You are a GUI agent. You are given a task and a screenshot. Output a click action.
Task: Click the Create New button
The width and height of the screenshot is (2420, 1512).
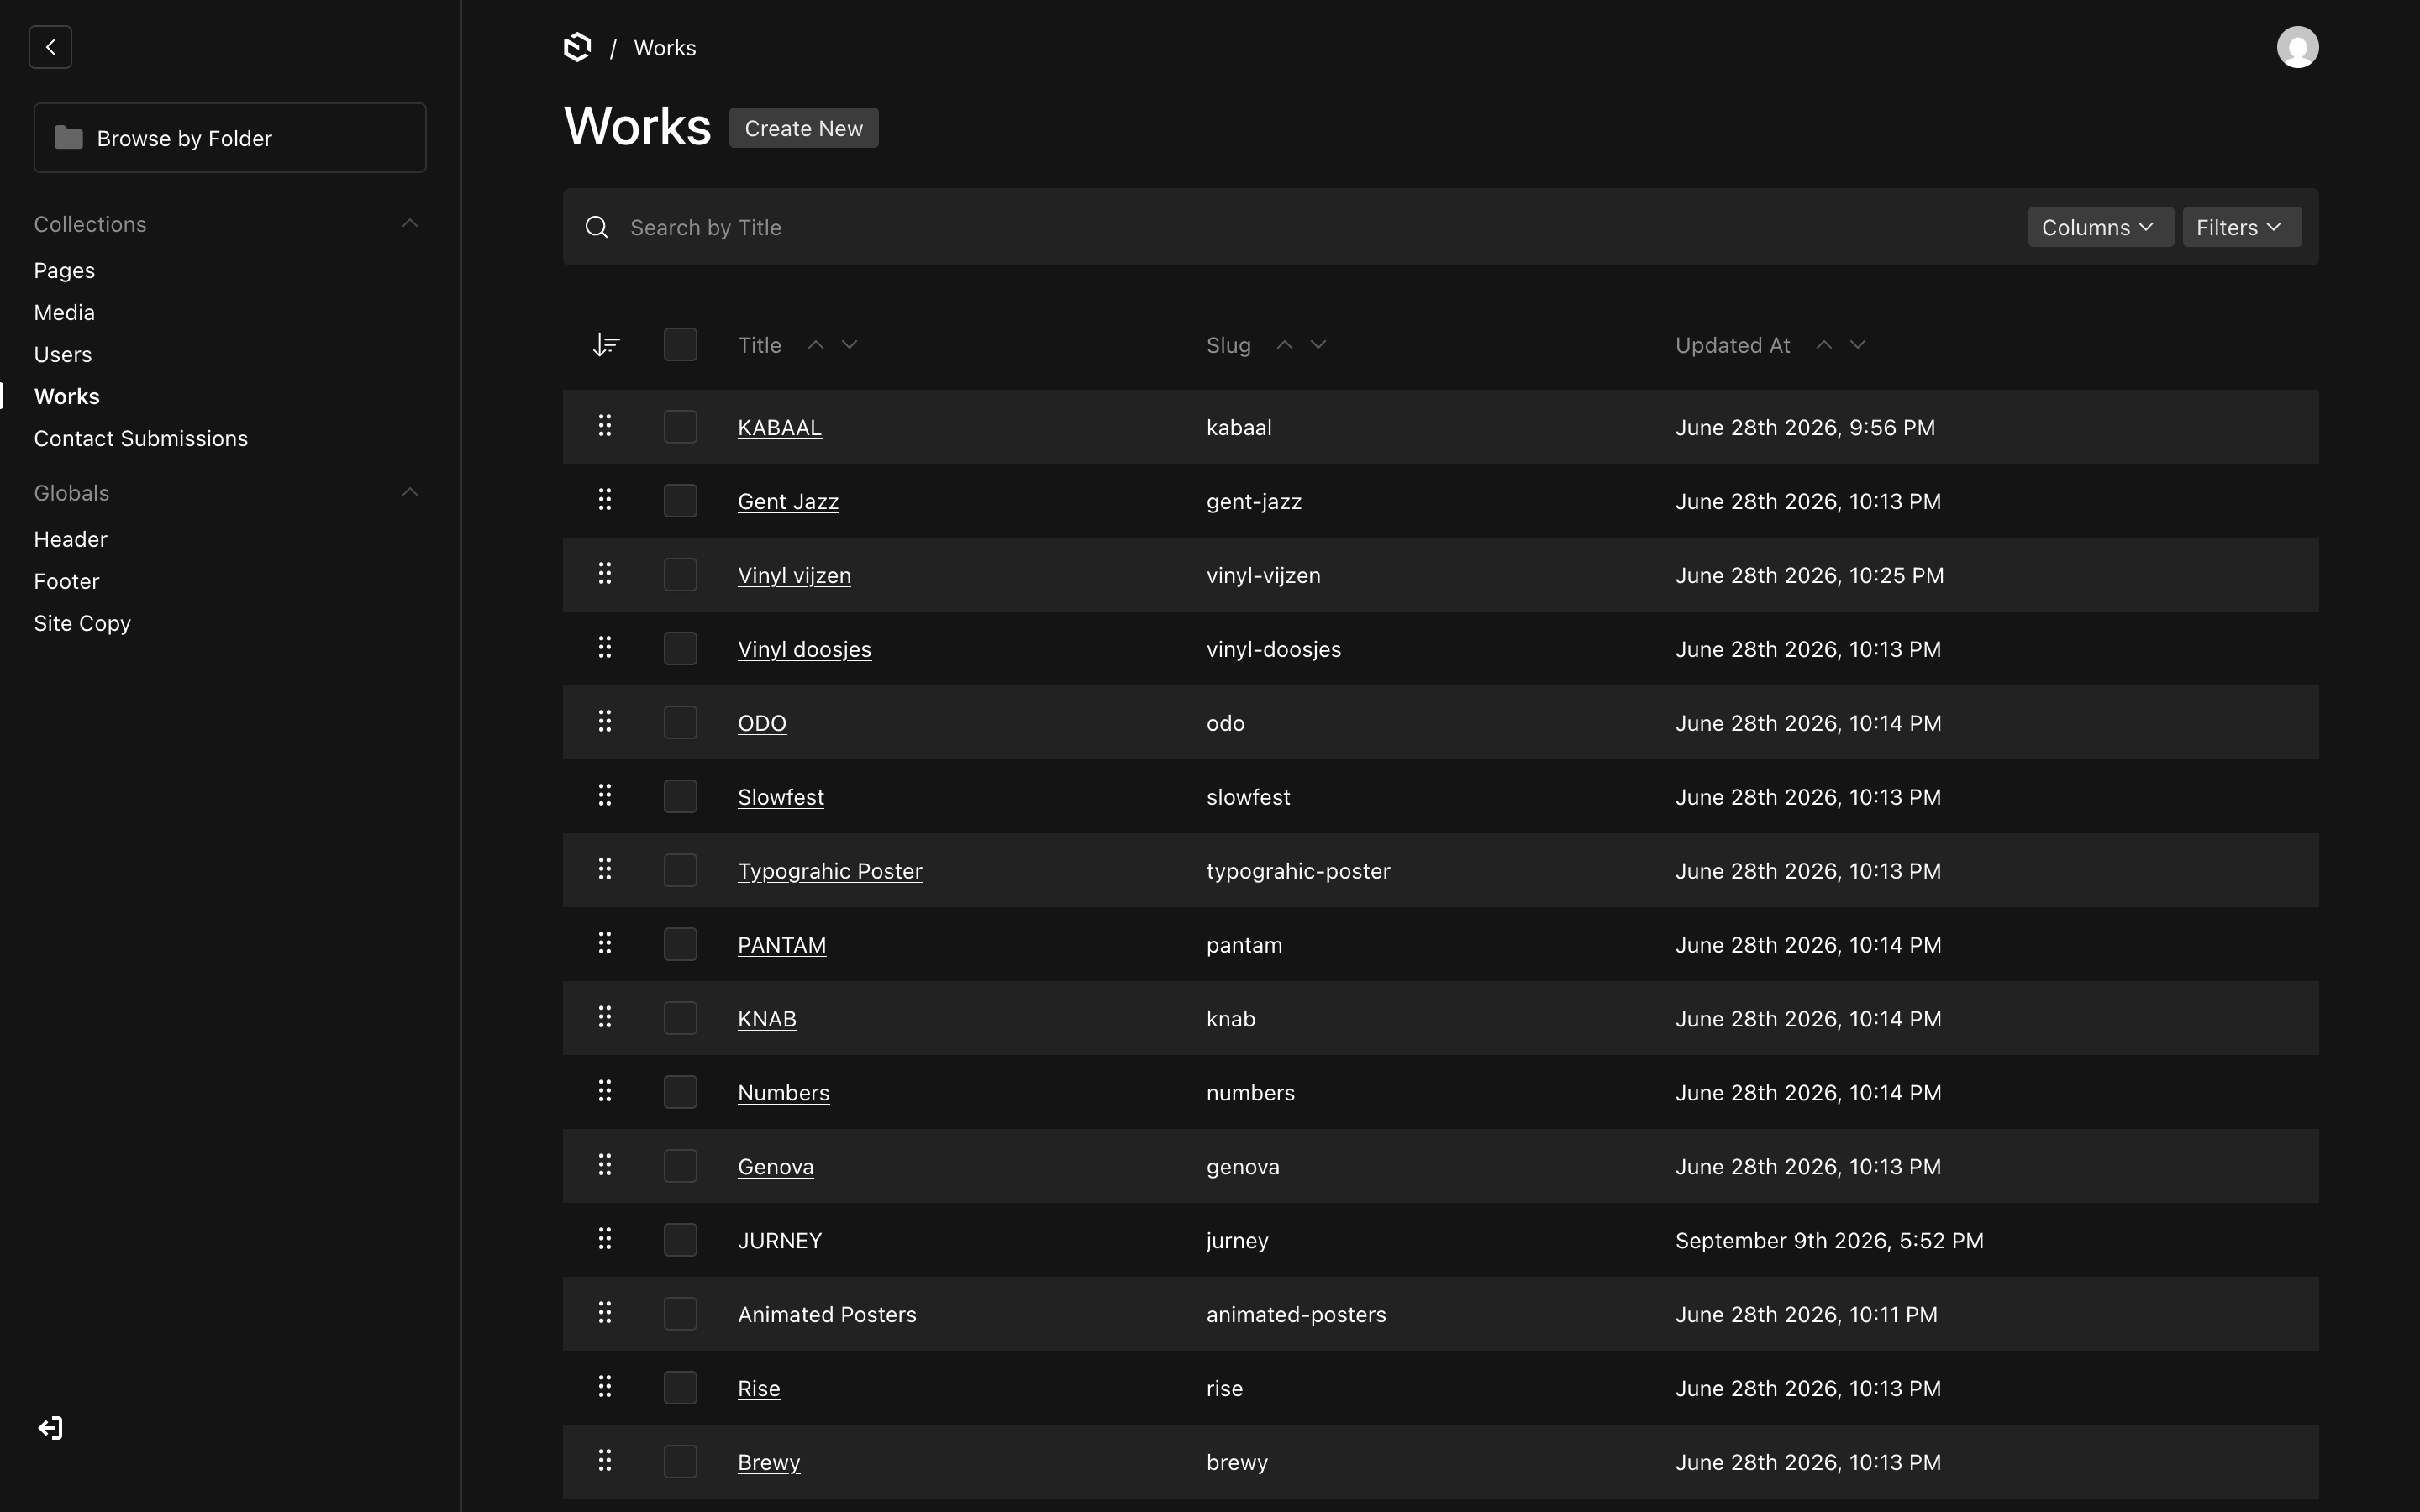[804, 128]
